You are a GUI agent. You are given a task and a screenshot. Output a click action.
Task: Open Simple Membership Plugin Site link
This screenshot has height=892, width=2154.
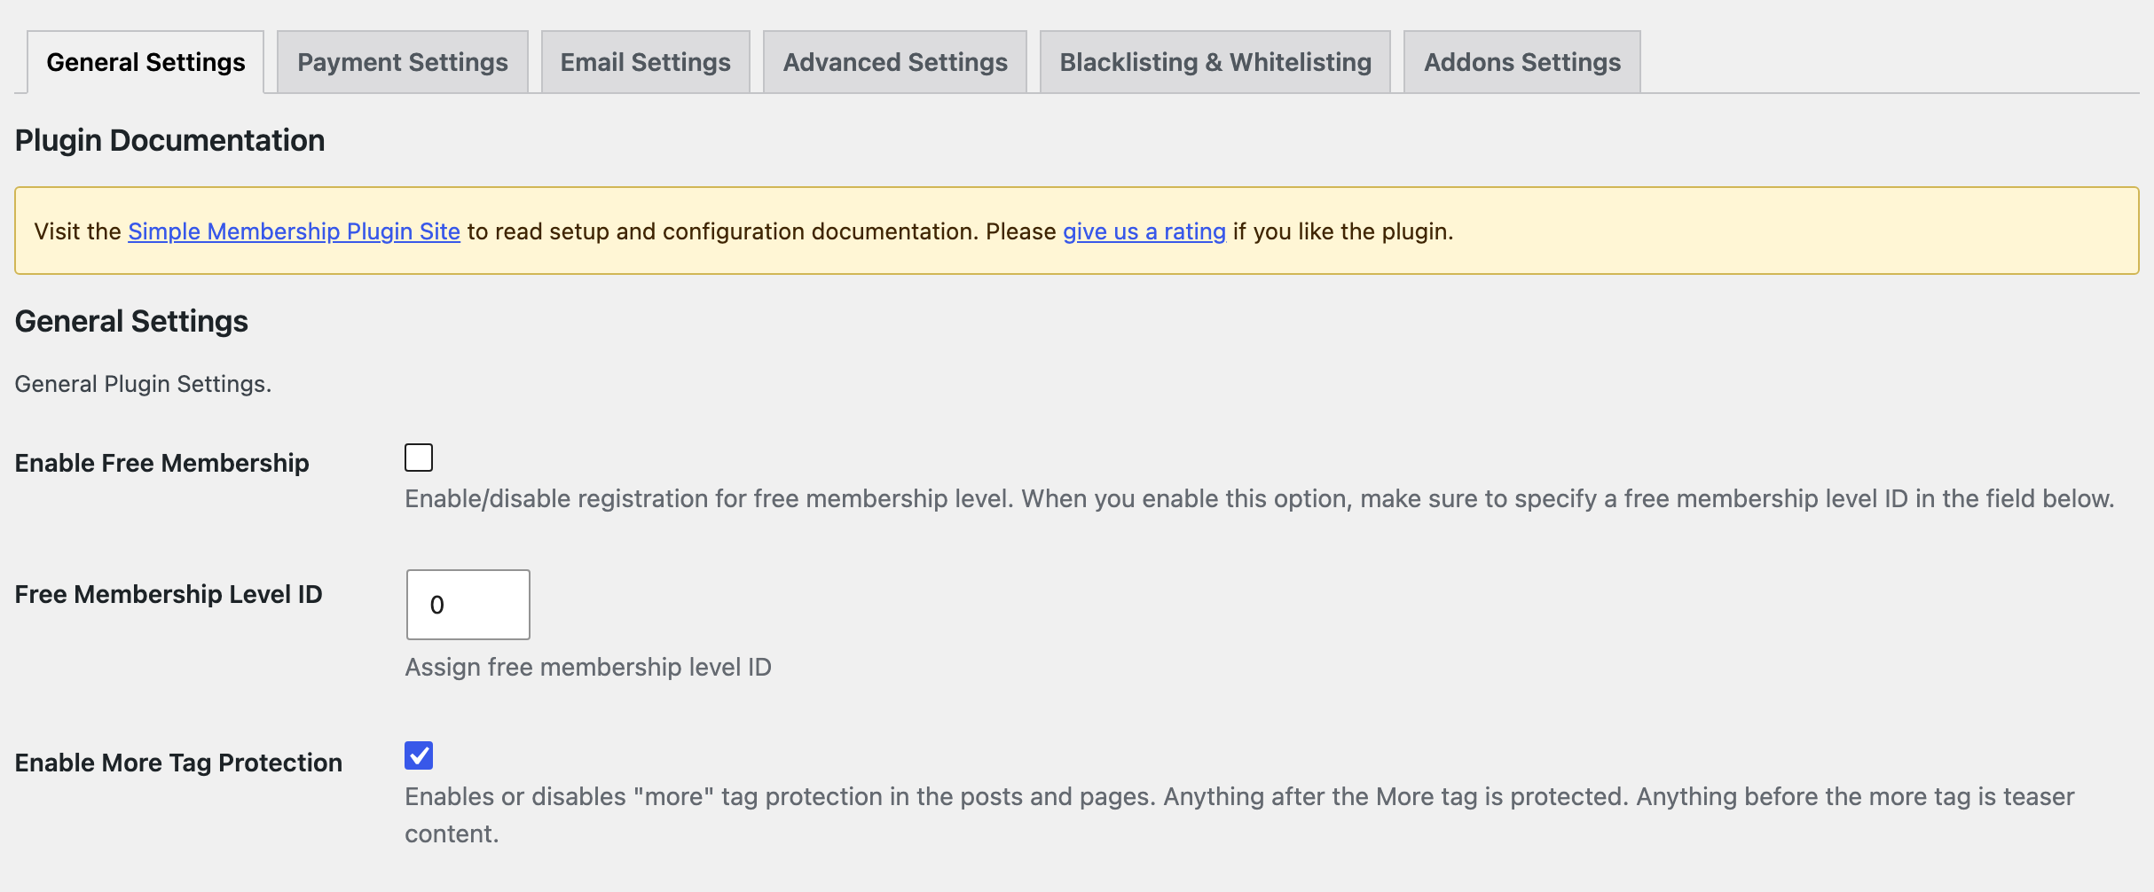[x=295, y=231]
